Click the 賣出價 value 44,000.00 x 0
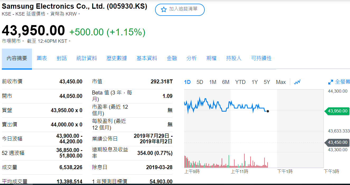Image resolution: width=350 pixels, height=185 pixels. [x=67, y=125]
